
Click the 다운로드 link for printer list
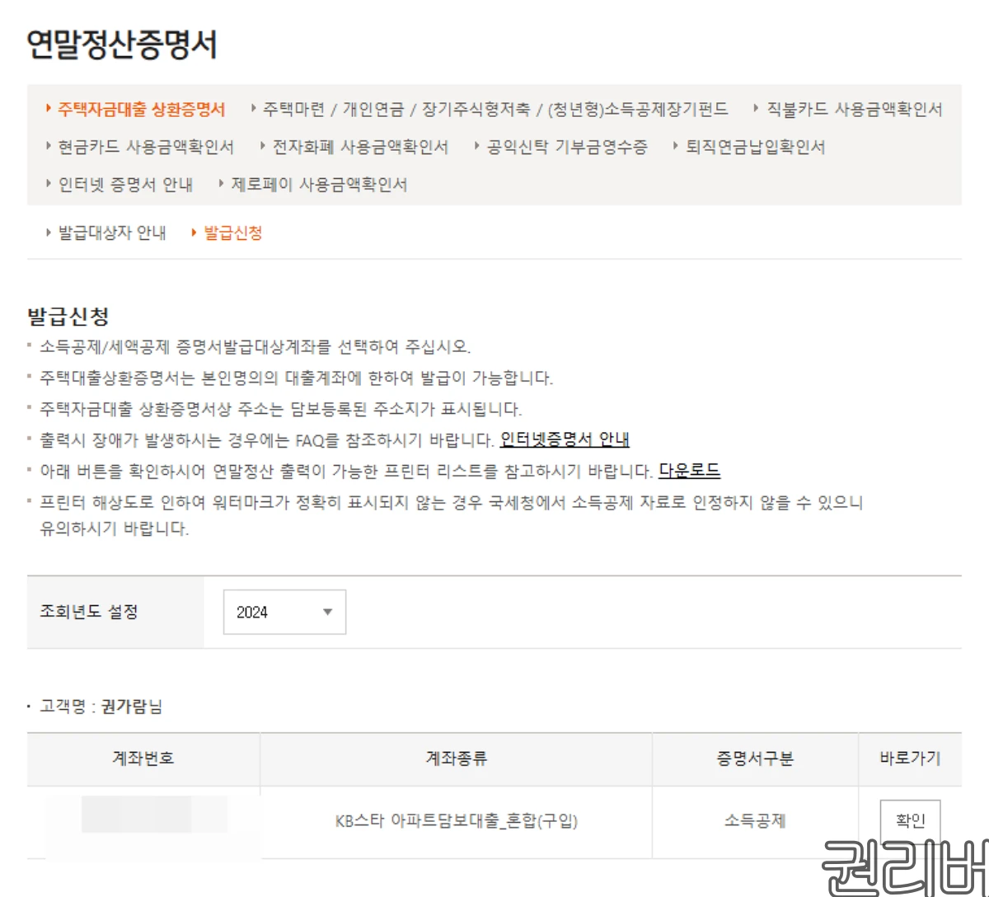point(690,470)
